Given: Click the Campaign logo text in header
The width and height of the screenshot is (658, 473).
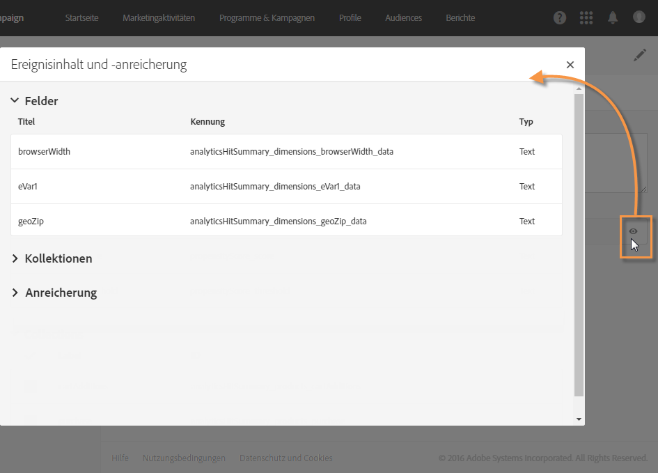Looking at the screenshot, I should (12, 18).
